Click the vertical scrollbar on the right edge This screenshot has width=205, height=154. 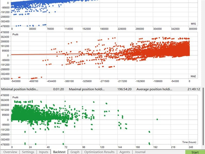click(203, 115)
